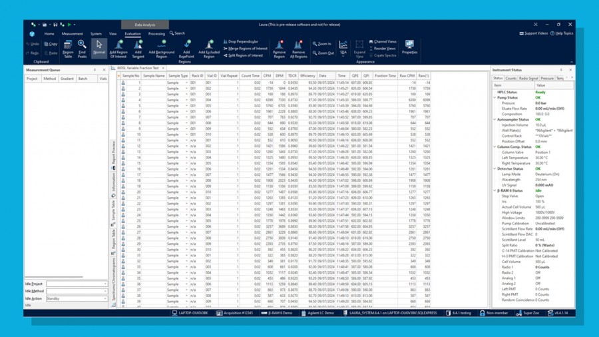Image resolution: width=599 pixels, height=337 pixels.
Task: Sort by the CPM column header
Action: (x=267, y=76)
